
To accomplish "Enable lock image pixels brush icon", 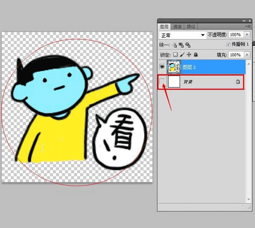I will tap(182, 55).
